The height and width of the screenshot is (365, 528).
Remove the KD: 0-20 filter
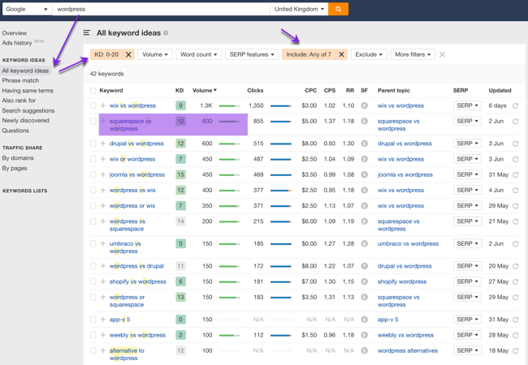[128, 54]
